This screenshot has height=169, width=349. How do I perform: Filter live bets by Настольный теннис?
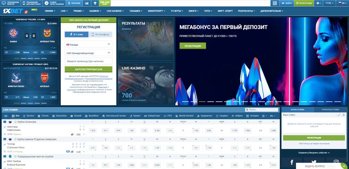click(x=114, y=116)
